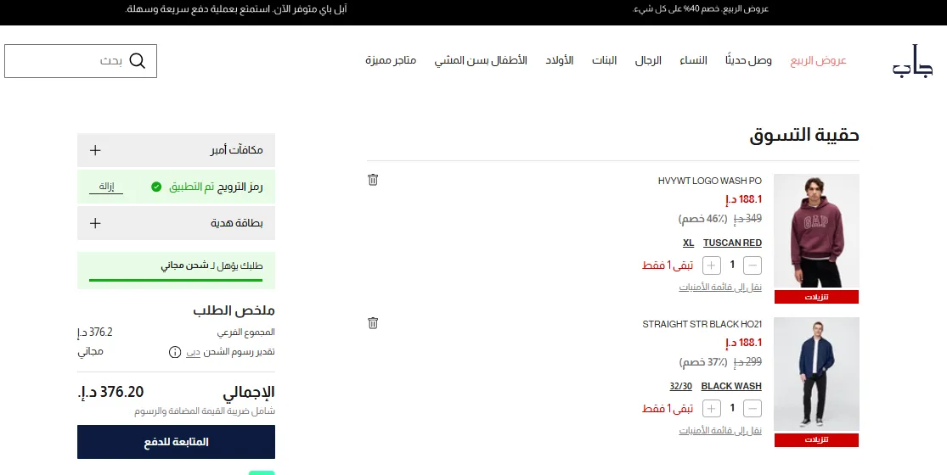Open the black jeans product image
Screen dimensions: 947x475
816,374
